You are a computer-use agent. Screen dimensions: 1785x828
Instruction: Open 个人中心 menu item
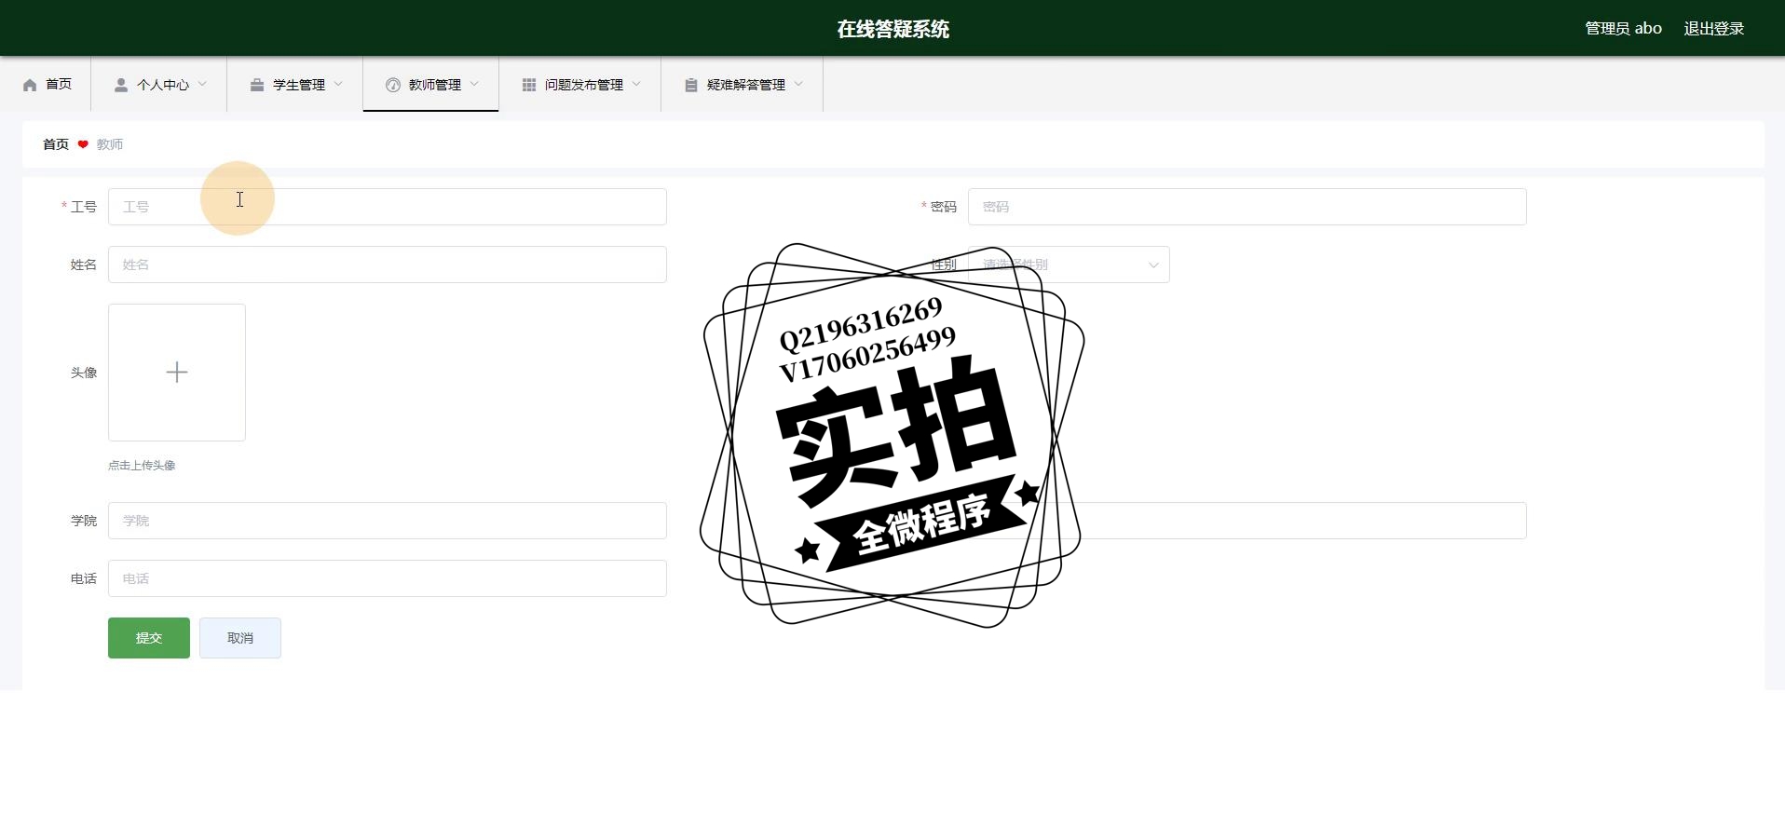point(159,84)
